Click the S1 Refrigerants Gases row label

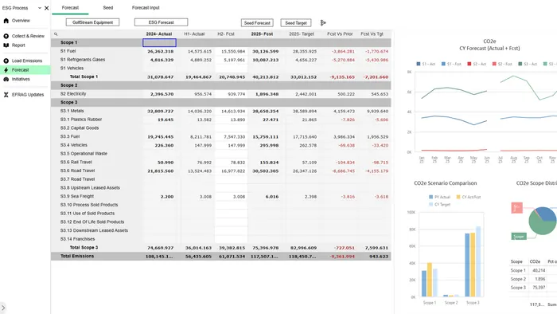[83, 60]
